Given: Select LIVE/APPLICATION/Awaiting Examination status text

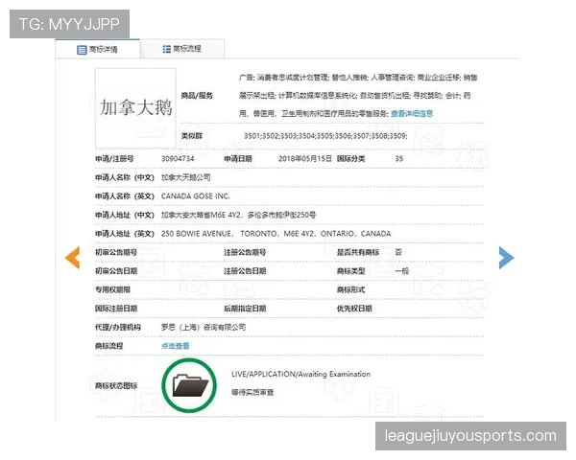Looking at the screenshot, I should tap(300, 374).
